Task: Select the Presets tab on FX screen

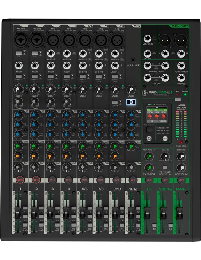Action: tap(162, 121)
